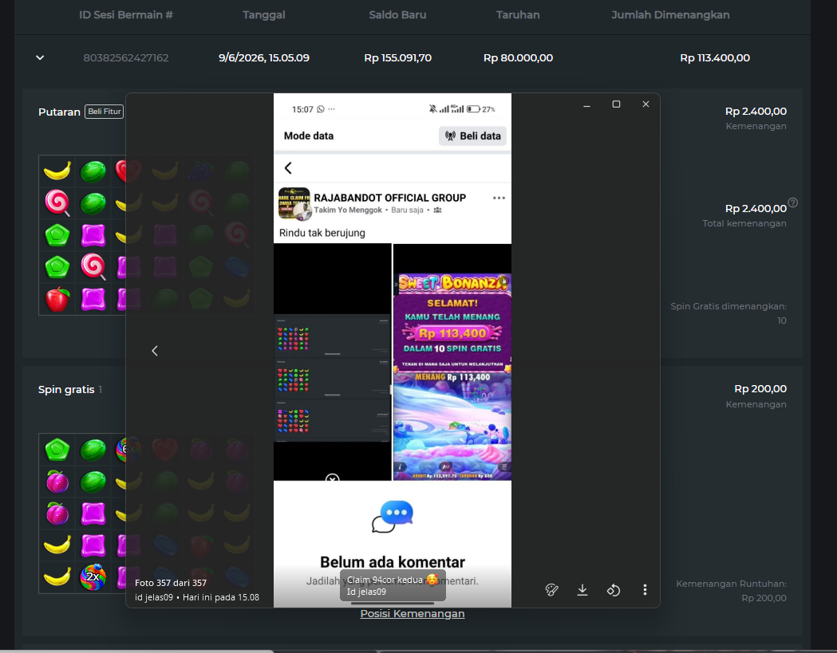This screenshot has height=653, width=837.
Task: Click the Rp 200,00 Kemenangan value
Action: [760, 389]
